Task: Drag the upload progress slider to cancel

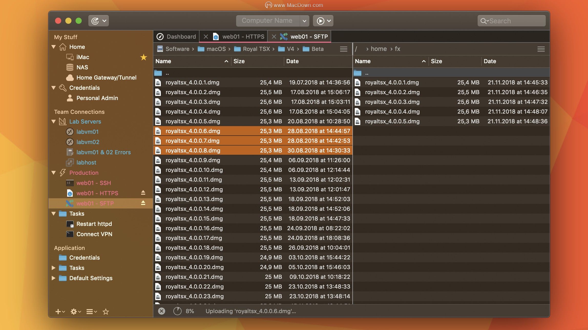Action: (x=161, y=311)
